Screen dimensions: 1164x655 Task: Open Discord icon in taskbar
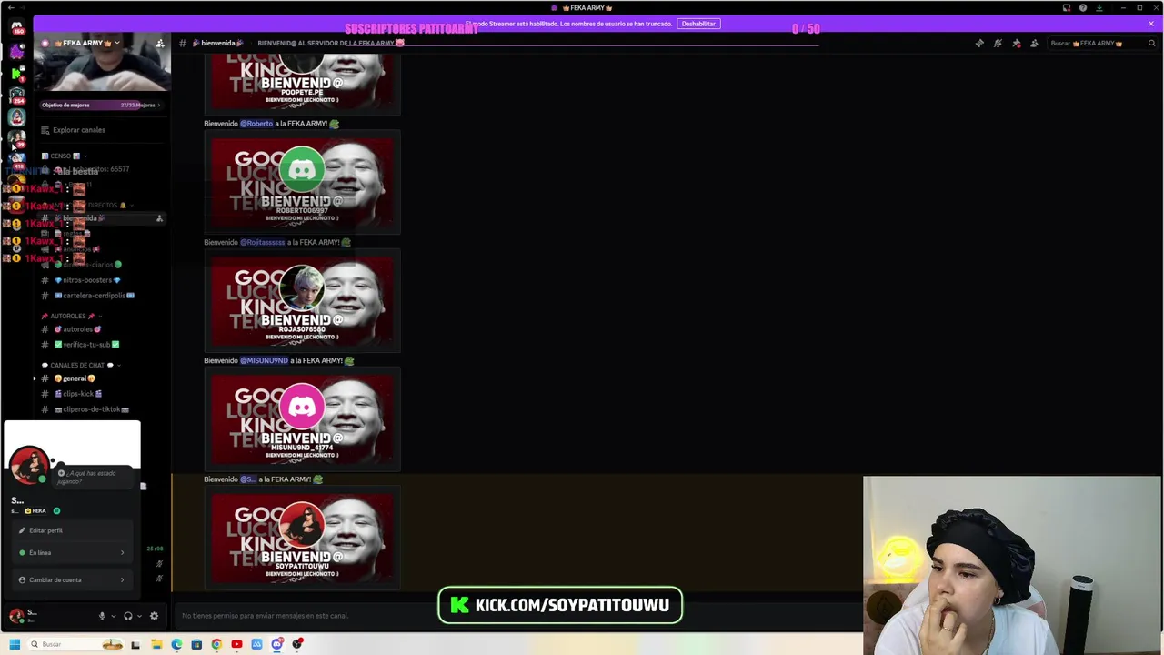coord(276,644)
